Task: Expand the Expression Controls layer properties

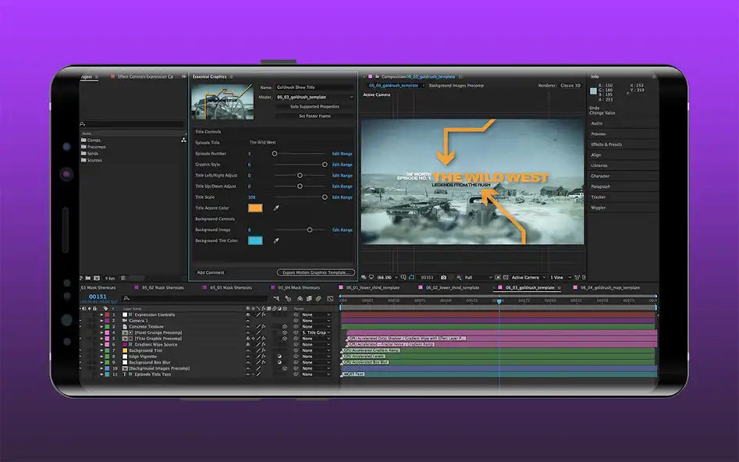Action: pyautogui.click(x=102, y=315)
